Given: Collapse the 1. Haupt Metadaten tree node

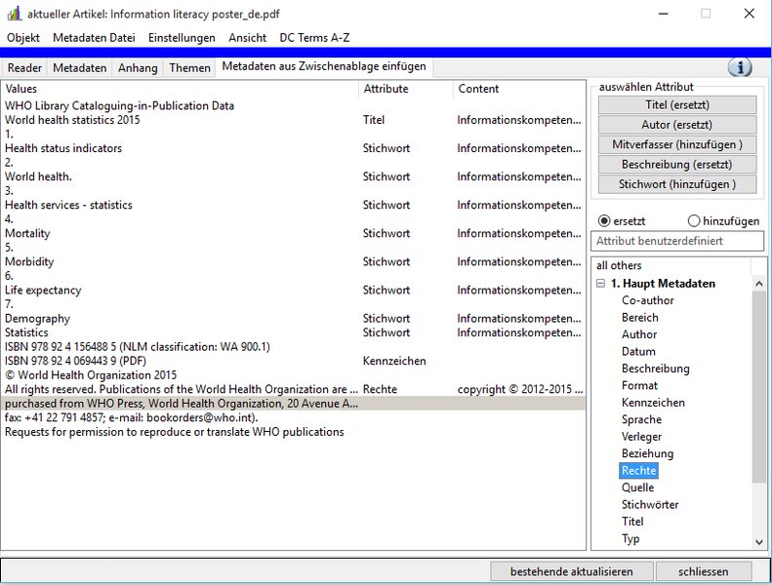Looking at the screenshot, I should (600, 284).
